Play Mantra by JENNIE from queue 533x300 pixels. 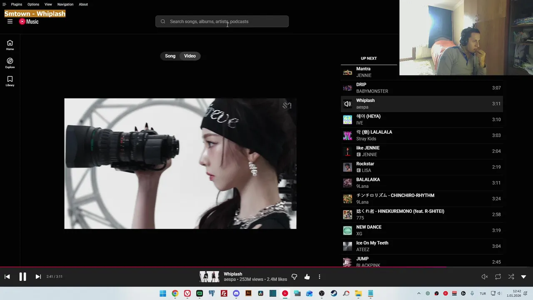(422, 72)
